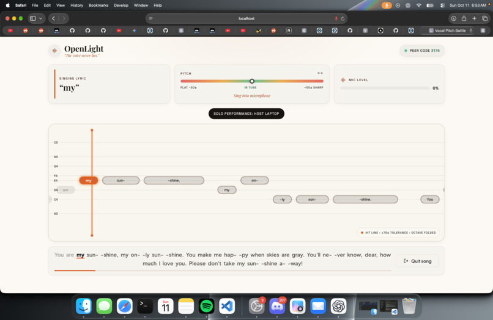Image resolution: width=493 pixels, height=320 pixels.
Task: Open a new tab with plus icon
Action: 474,18
